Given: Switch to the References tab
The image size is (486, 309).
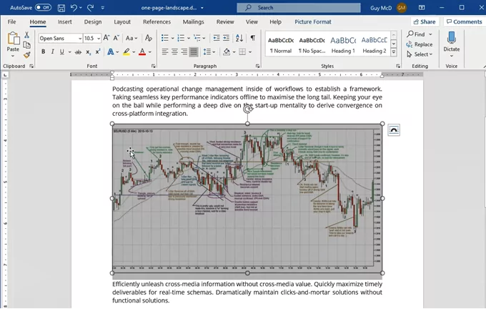Looking at the screenshot, I should 157,21.
